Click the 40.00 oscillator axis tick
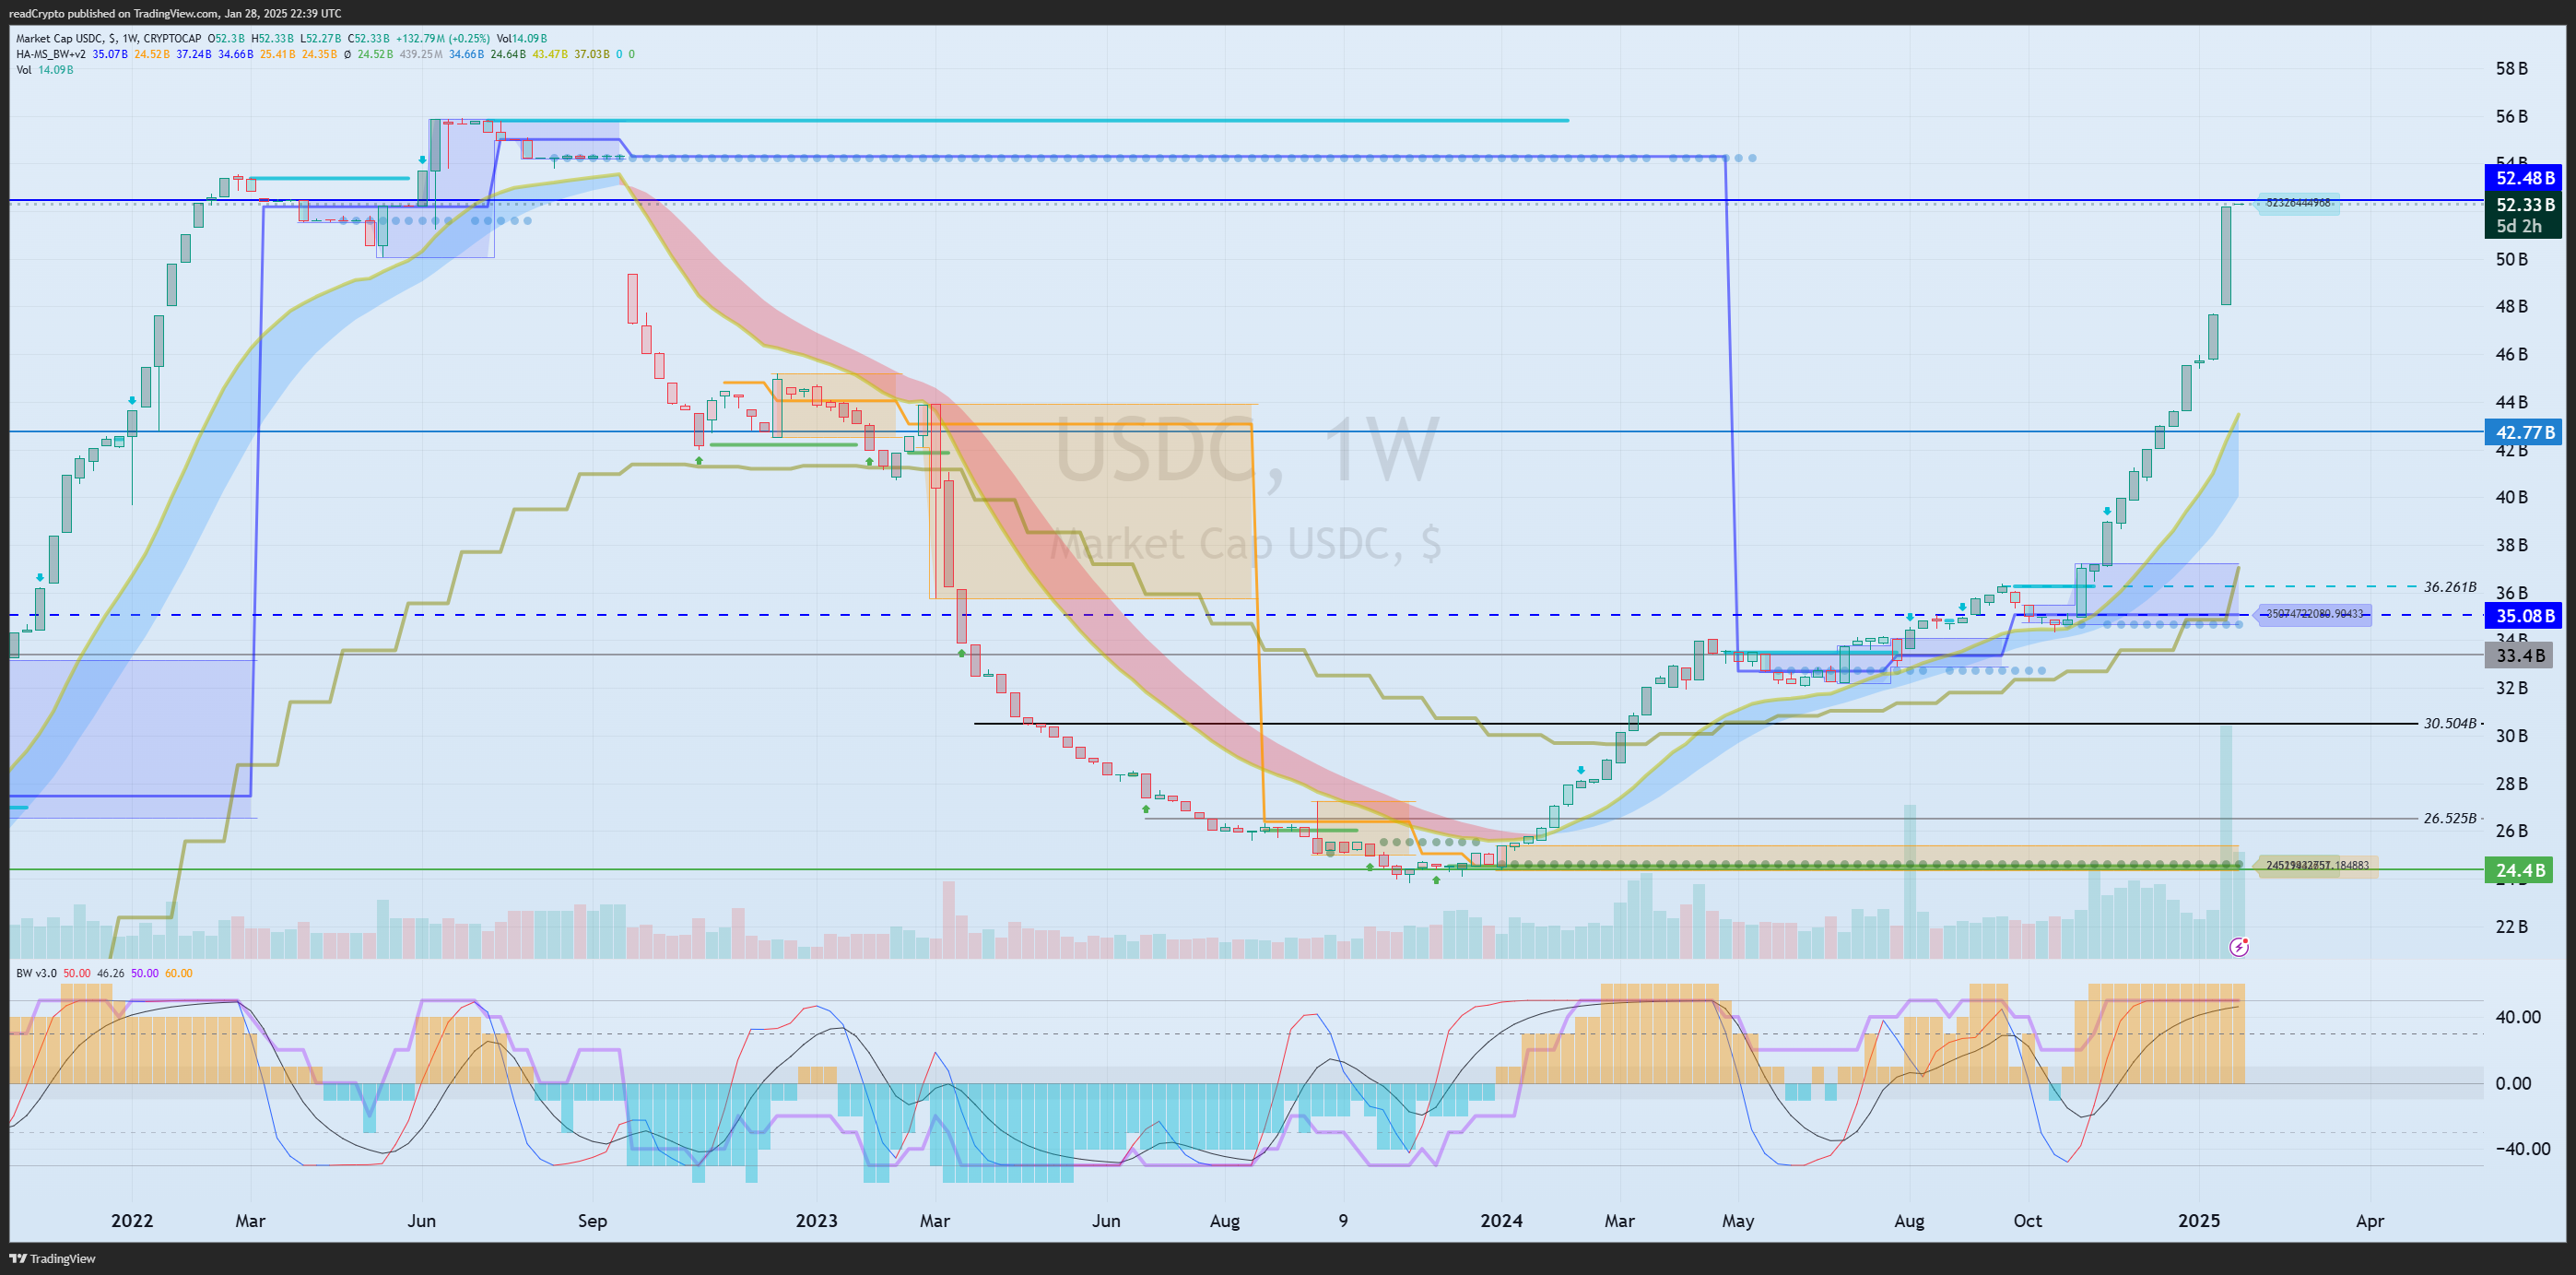The height and width of the screenshot is (1275, 2576). (2518, 1017)
